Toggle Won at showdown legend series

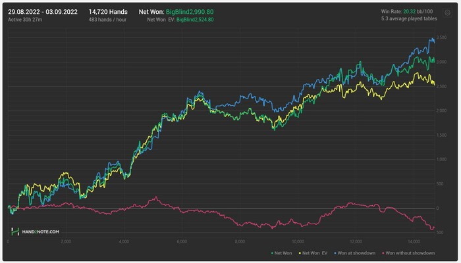pyautogui.click(x=354, y=253)
